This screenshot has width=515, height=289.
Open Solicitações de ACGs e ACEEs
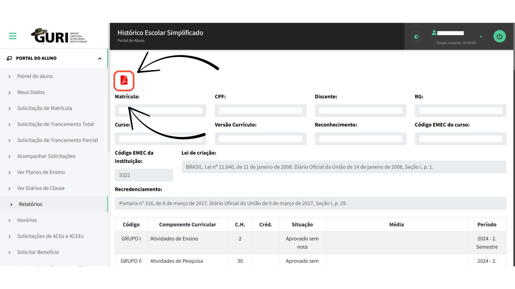(x=50, y=236)
